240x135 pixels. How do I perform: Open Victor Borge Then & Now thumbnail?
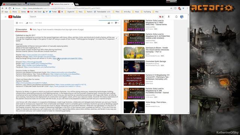point(134,107)
